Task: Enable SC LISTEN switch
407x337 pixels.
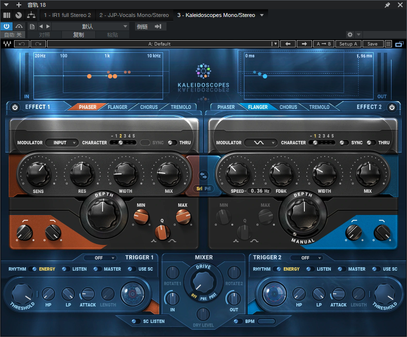Action: coord(136,321)
